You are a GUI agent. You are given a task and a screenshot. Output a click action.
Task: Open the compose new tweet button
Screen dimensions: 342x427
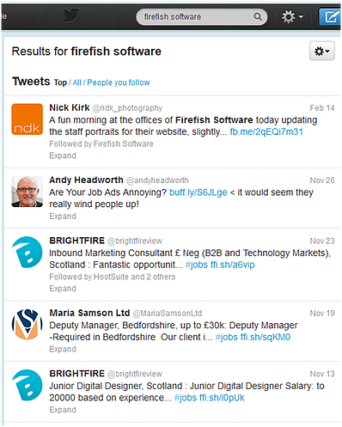[330, 16]
